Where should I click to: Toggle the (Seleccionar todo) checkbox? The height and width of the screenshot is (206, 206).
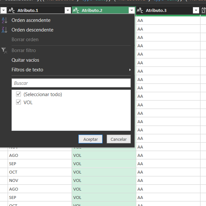(18, 94)
